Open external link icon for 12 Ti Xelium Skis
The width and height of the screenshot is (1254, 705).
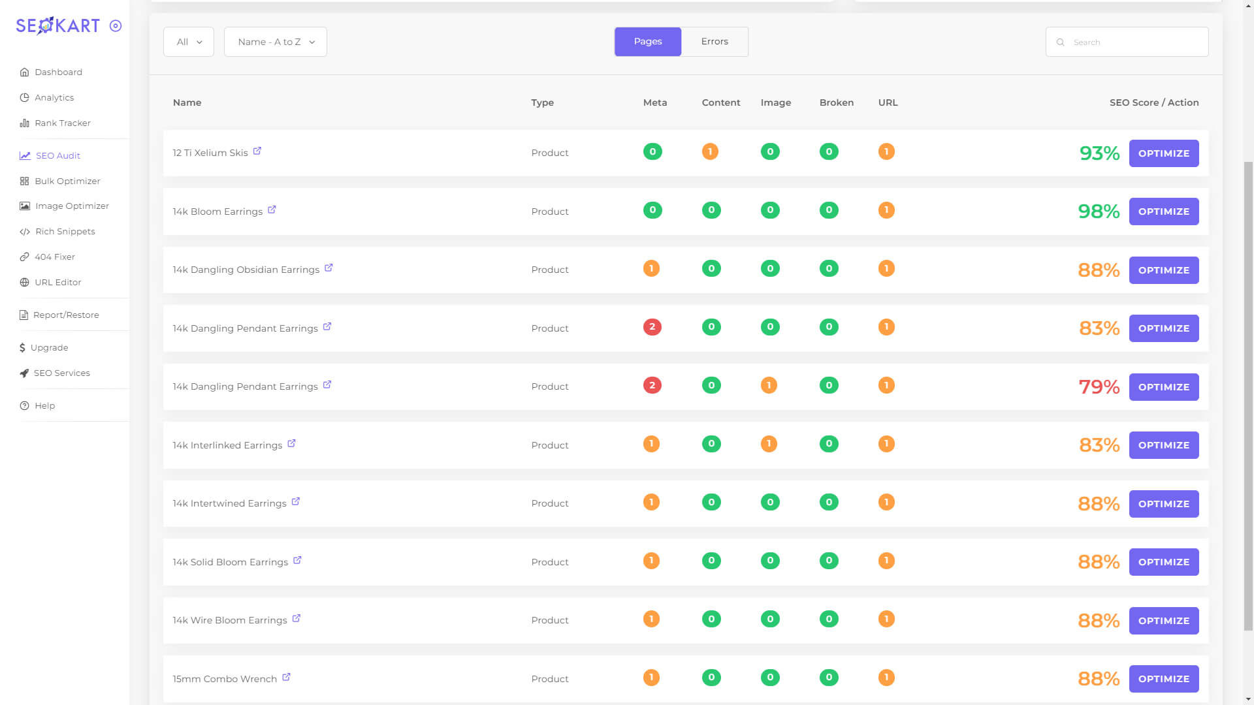tap(257, 151)
